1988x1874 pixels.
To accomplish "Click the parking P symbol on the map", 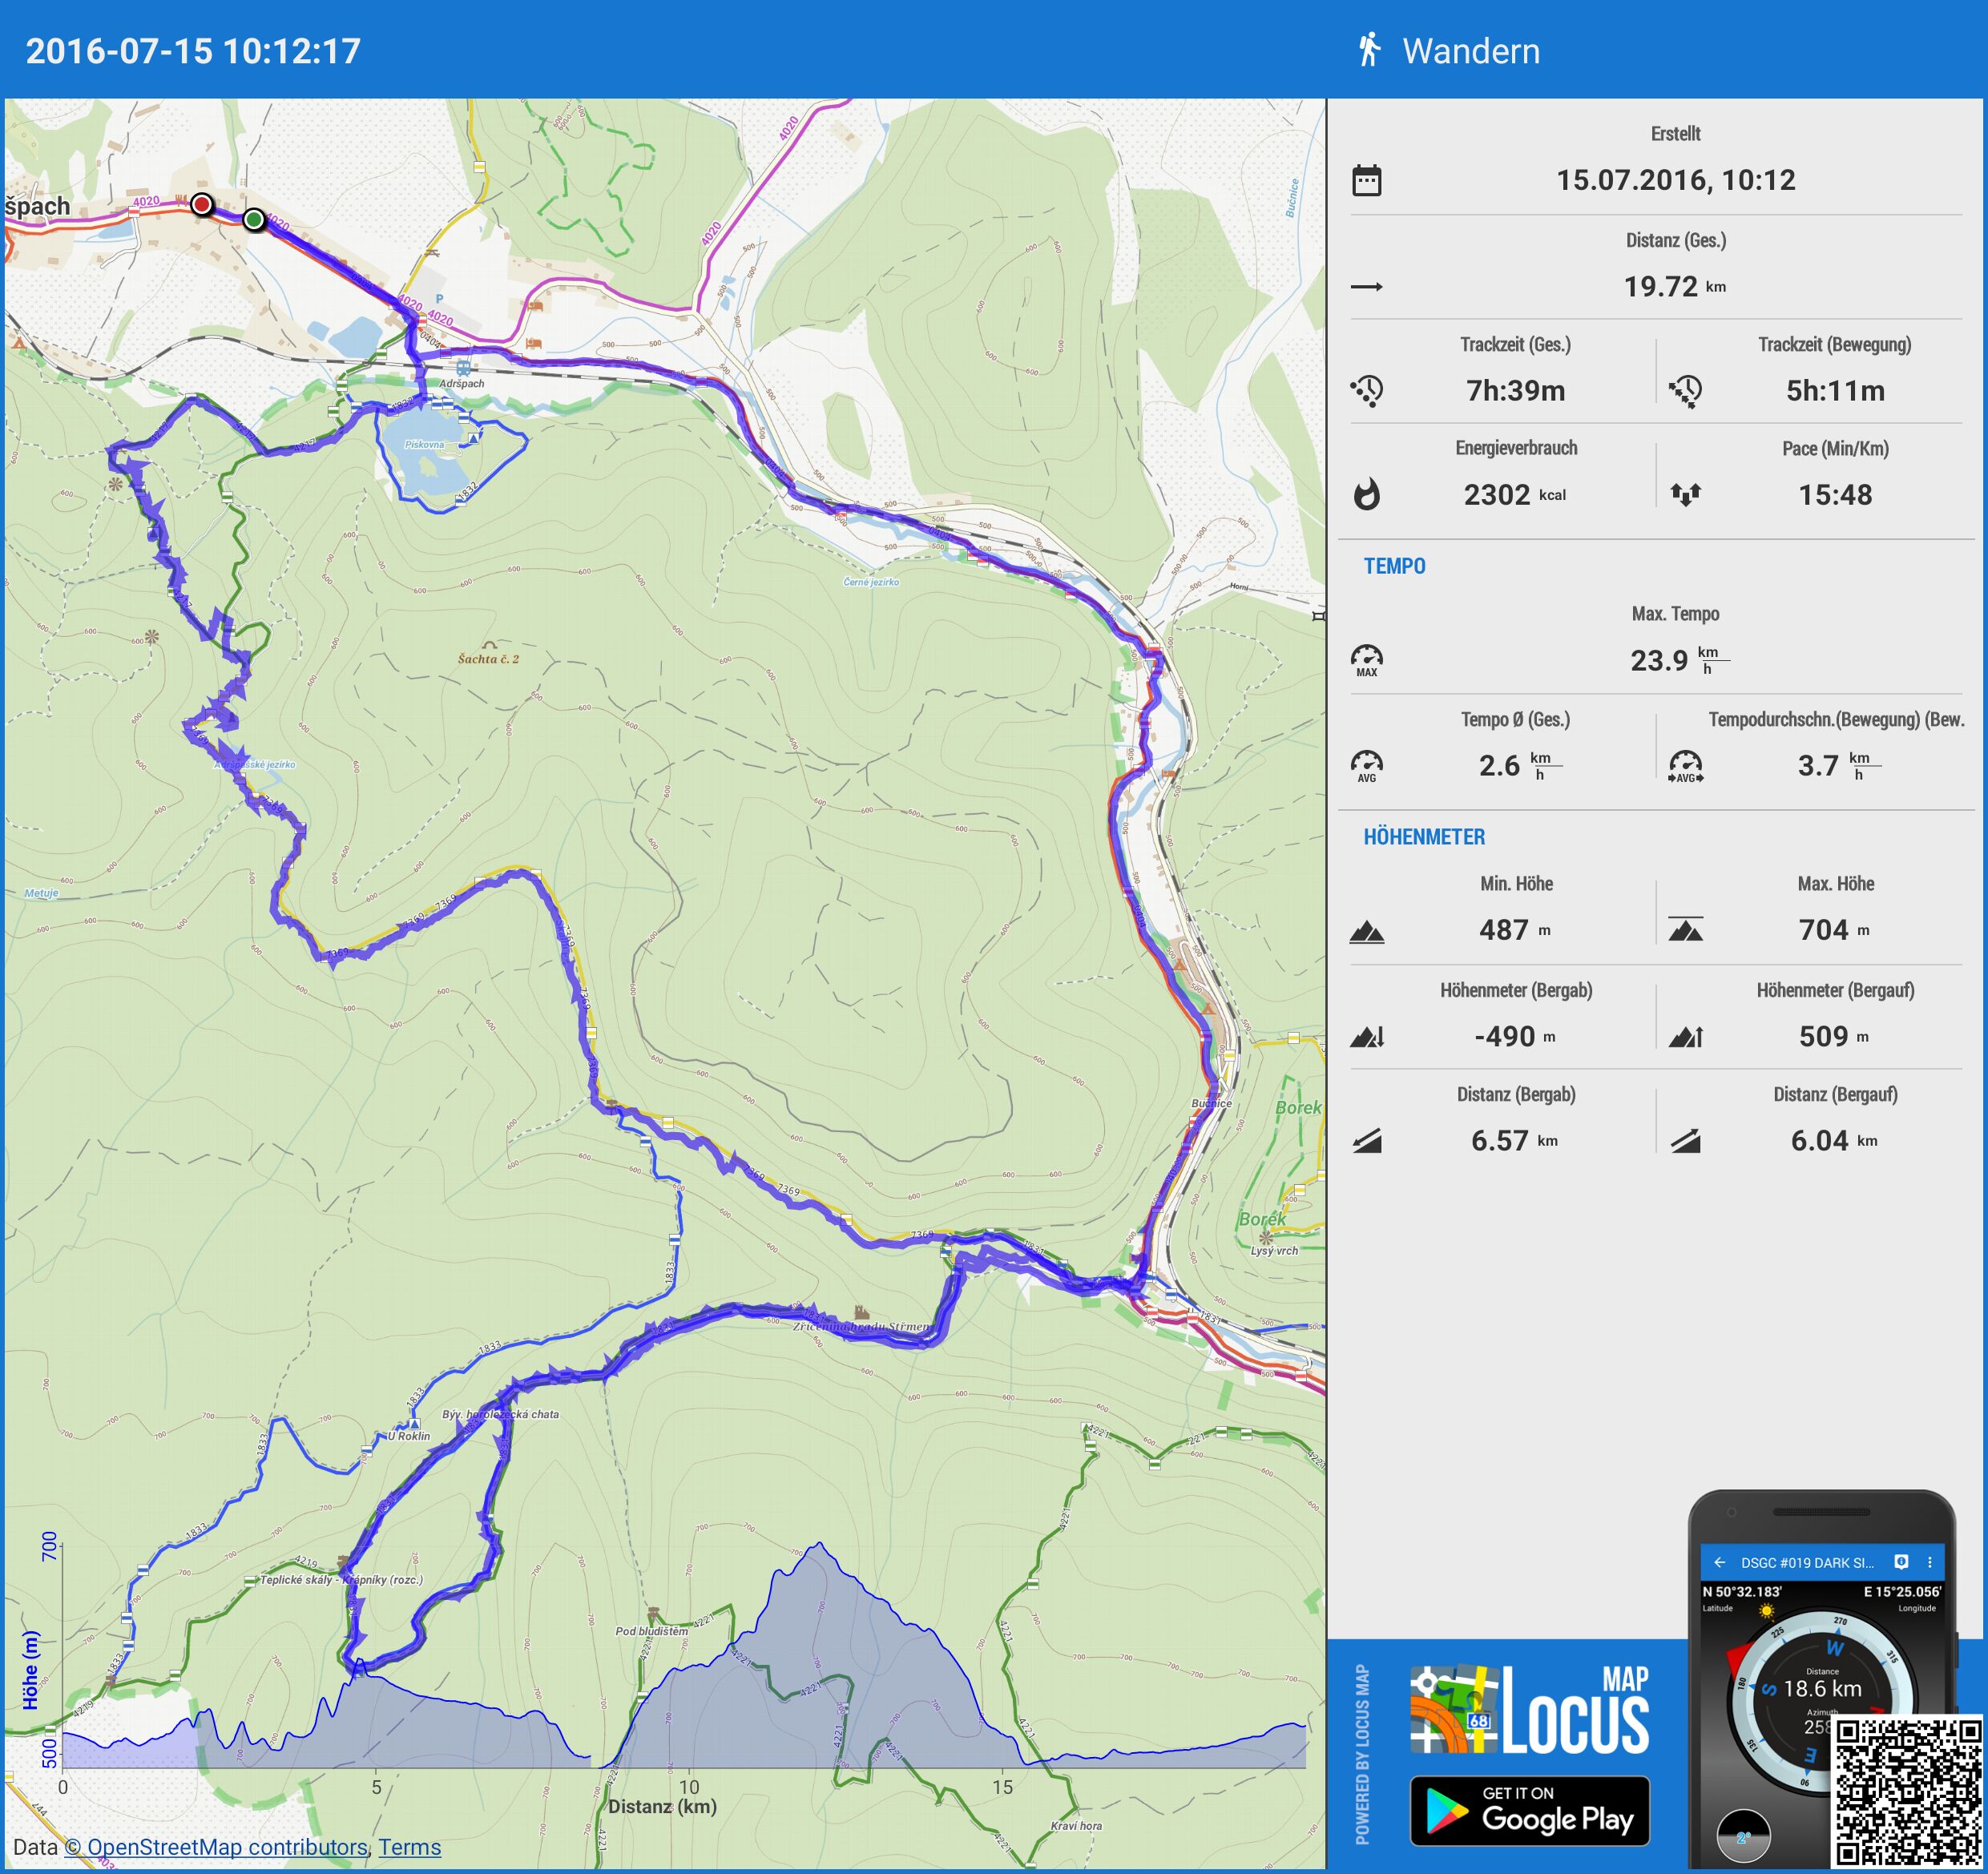I will (439, 299).
